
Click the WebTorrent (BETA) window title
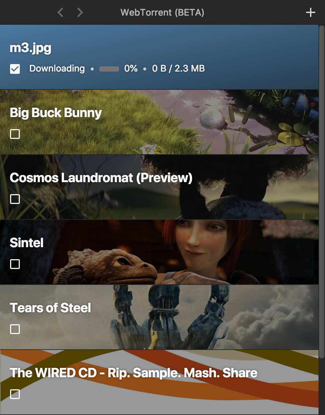tap(162, 12)
